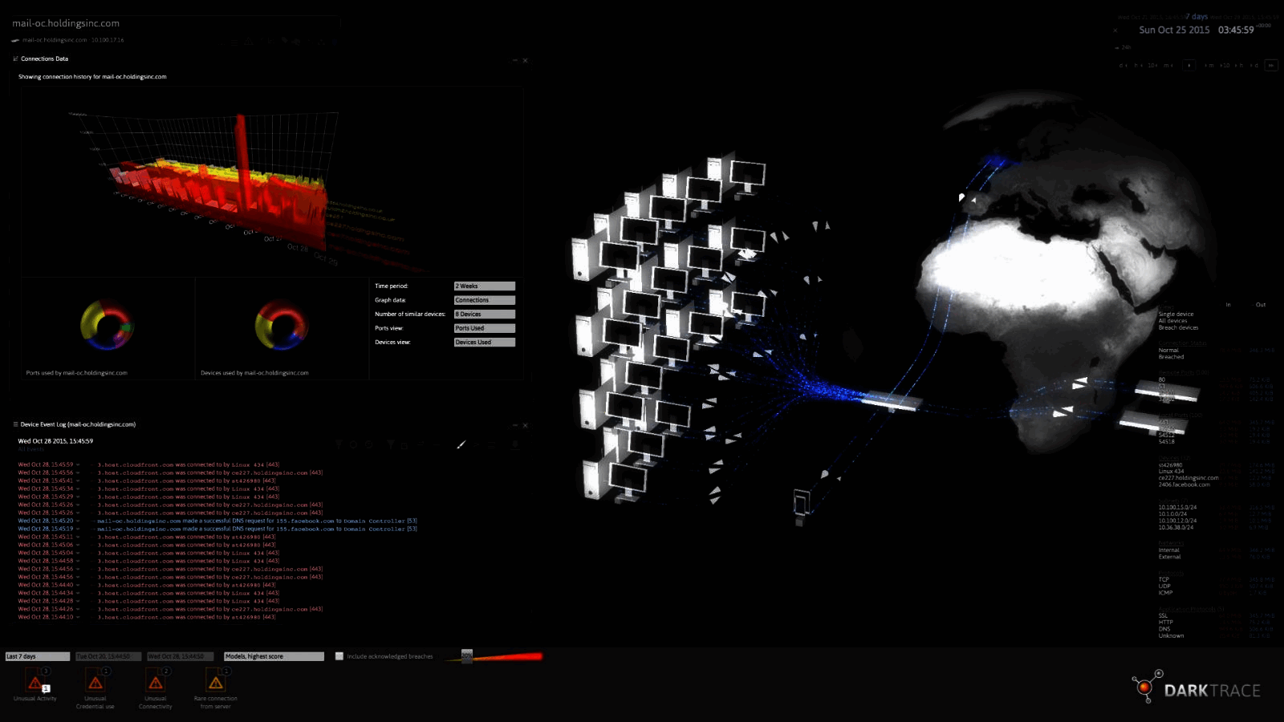The image size is (1284, 722).
Task: Jump to live with fast-forward button
Action: [1271, 66]
